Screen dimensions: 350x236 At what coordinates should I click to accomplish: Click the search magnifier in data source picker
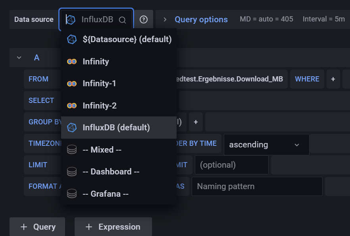click(x=122, y=19)
